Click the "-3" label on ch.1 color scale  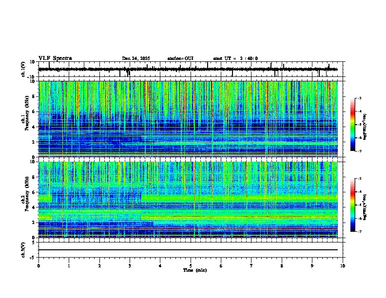pos(360,98)
